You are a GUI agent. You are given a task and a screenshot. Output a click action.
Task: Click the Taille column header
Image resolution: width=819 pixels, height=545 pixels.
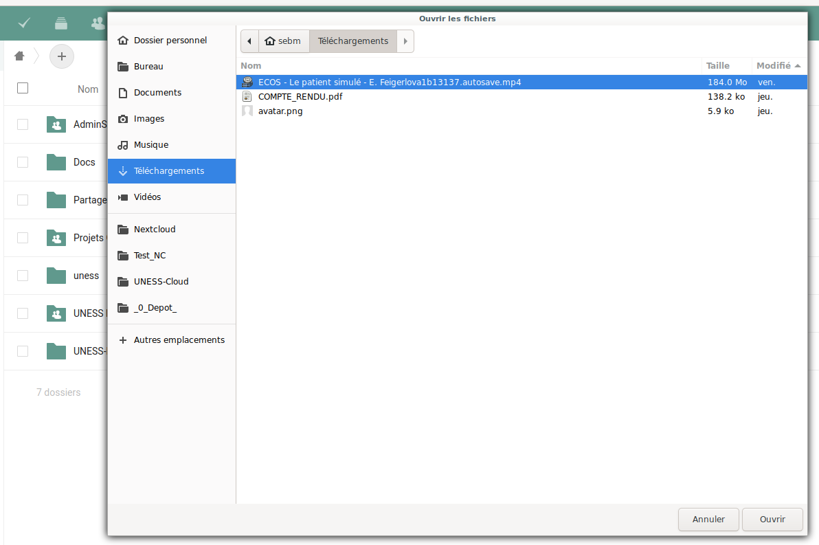[x=718, y=66]
